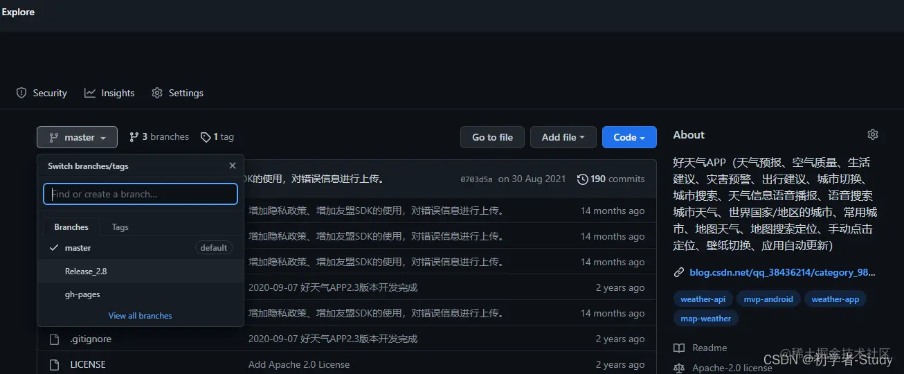View the 3 branches link
Screen dimensions: 904x374
coord(159,137)
